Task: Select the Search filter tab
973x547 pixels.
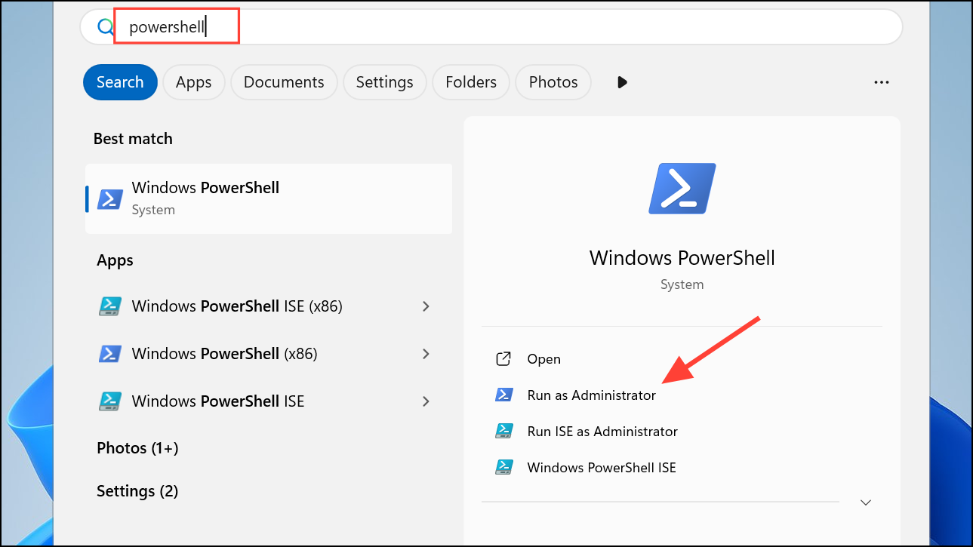Action: pyautogui.click(x=120, y=82)
